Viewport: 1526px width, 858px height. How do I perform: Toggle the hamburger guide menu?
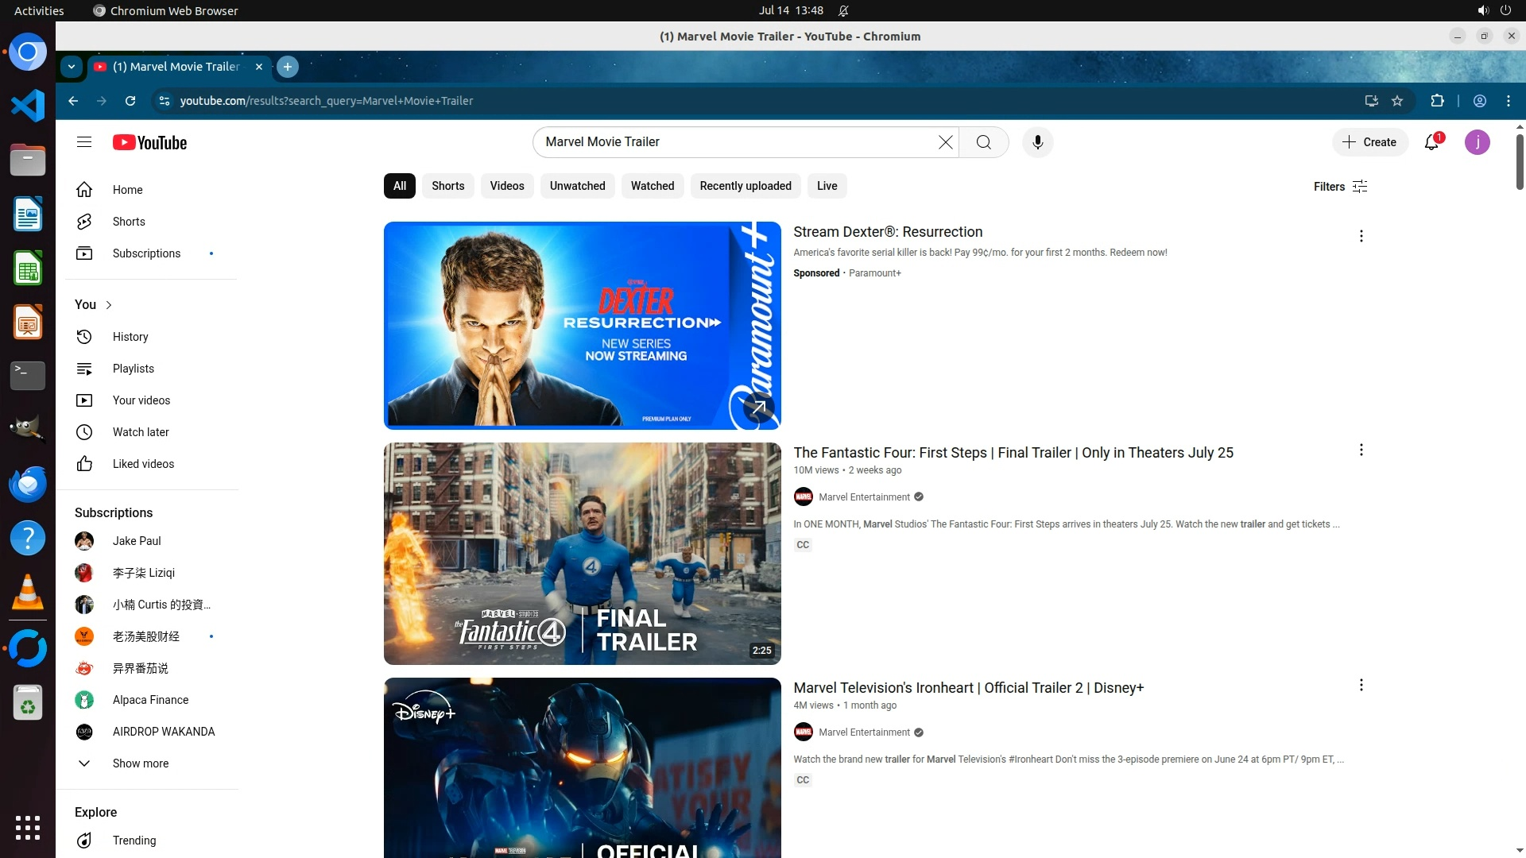tap(84, 142)
